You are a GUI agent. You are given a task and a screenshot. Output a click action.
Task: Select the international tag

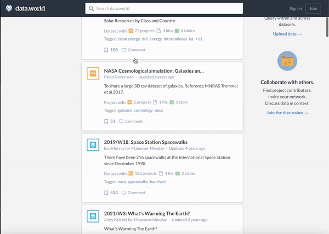(x=175, y=39)
